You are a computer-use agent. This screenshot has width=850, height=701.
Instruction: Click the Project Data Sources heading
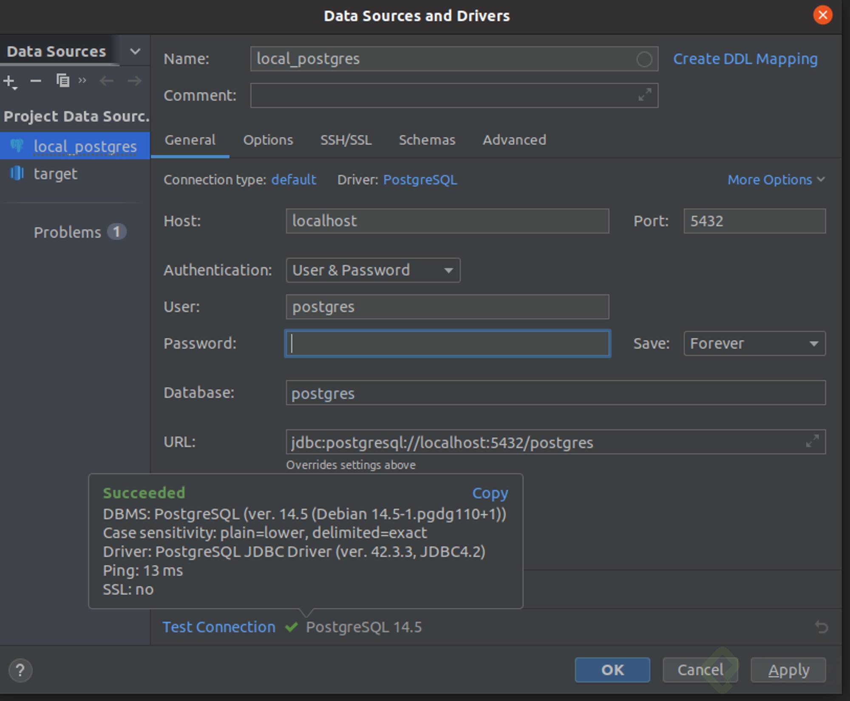(76, 116)
